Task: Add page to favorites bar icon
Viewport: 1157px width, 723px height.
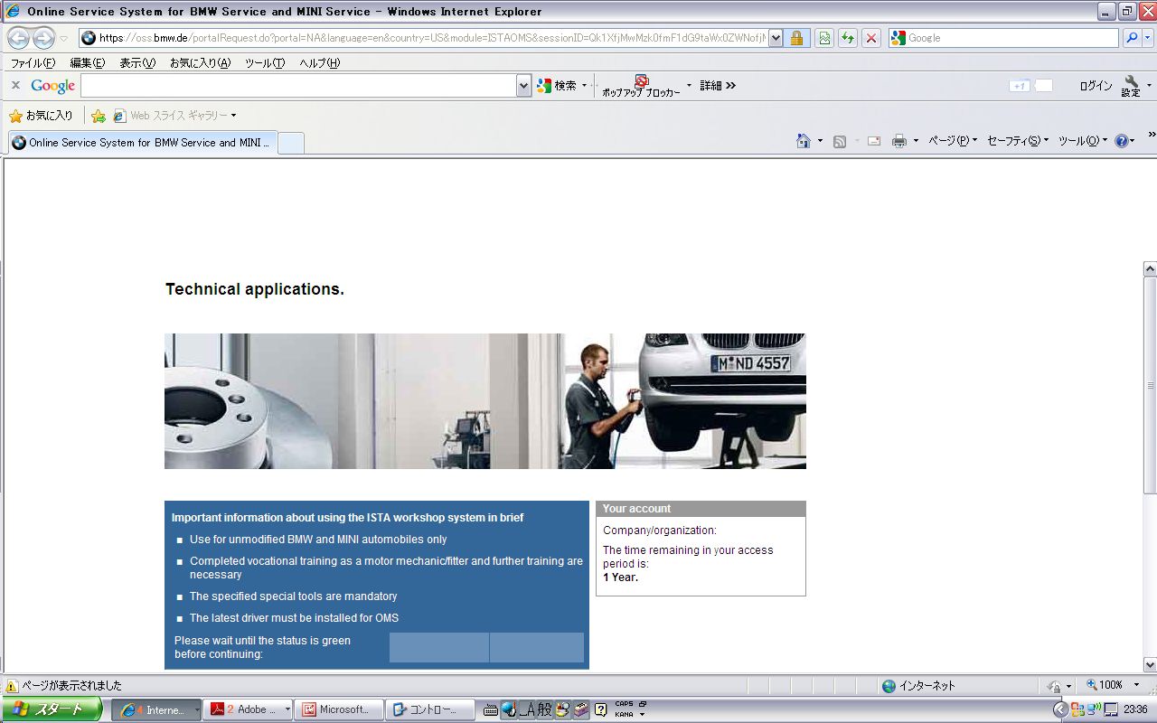Action: (99, 116)
